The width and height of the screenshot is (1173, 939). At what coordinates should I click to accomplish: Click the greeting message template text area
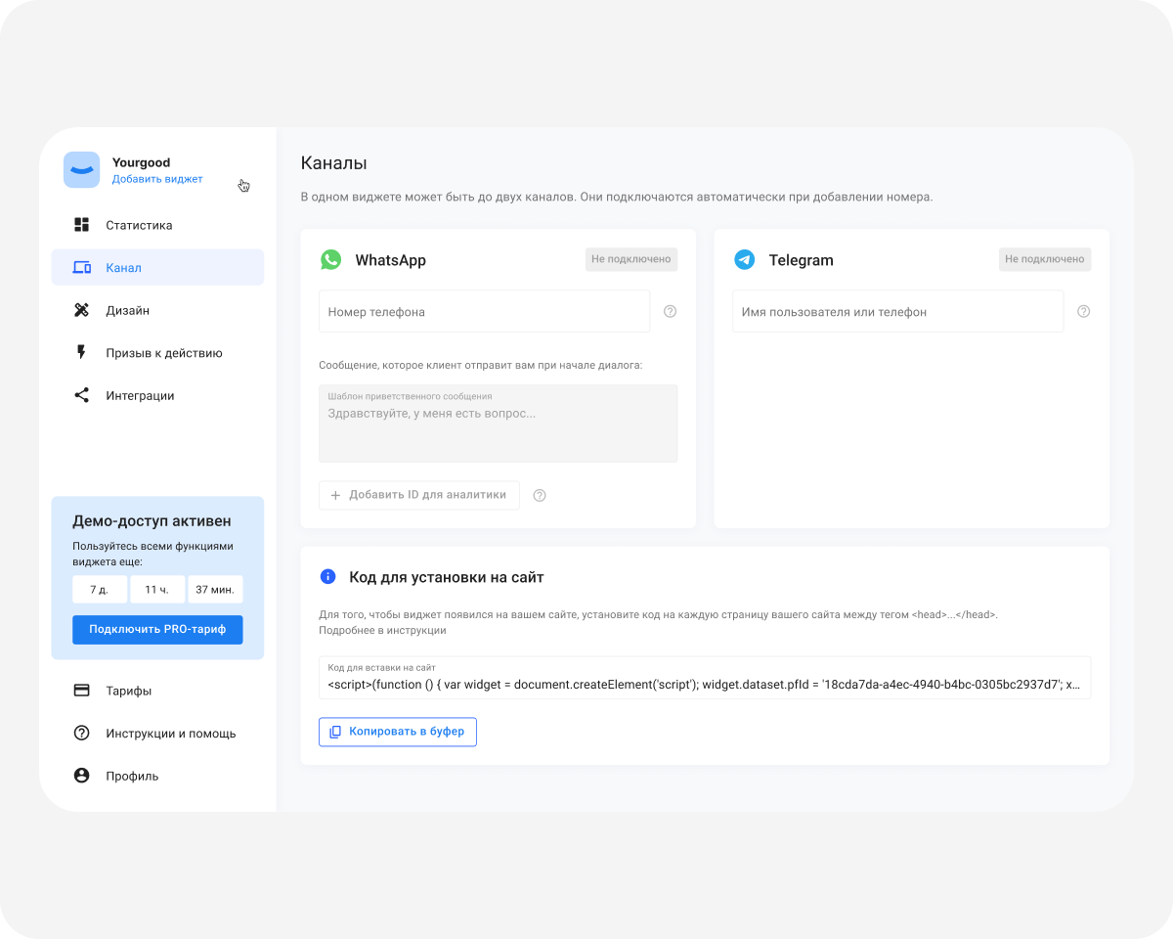tap(498, 424)
